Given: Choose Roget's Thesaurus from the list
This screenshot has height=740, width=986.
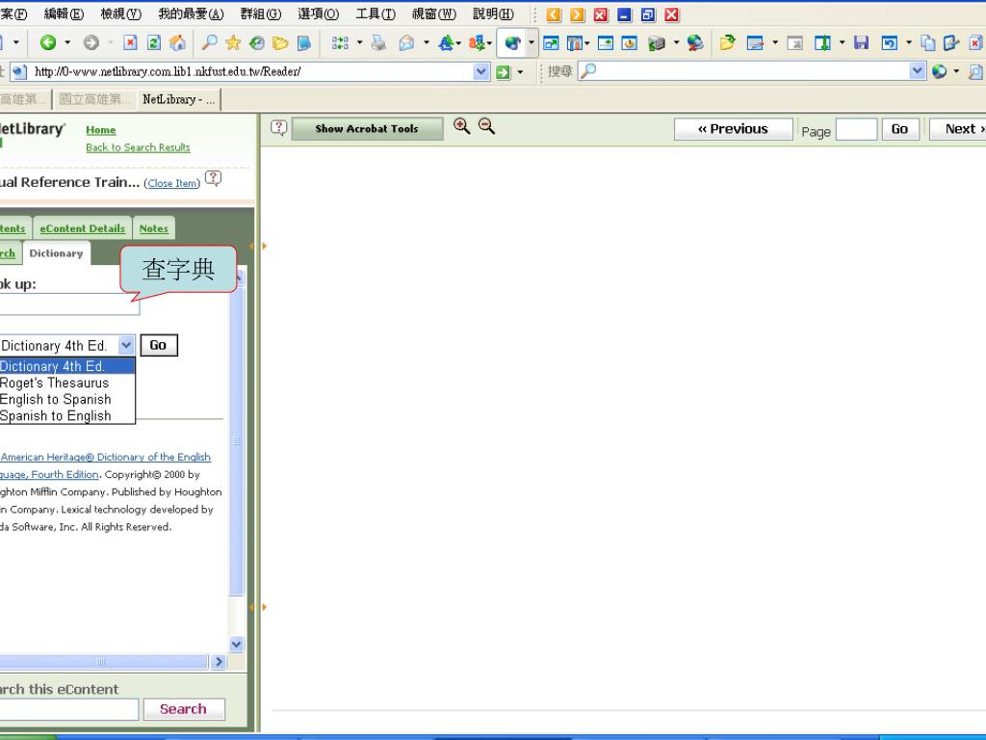Looking at the screenshot, I should 66,383.
